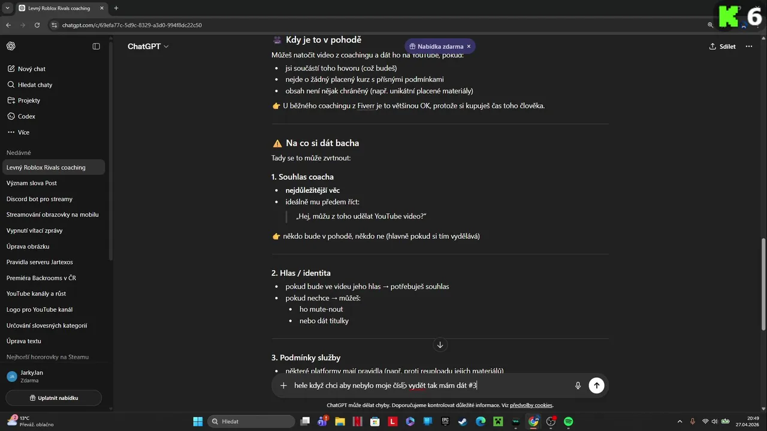Open chat Levný Roblox Rivals coaching
This screenshot has width=767, height=431.
coord(54,168)
